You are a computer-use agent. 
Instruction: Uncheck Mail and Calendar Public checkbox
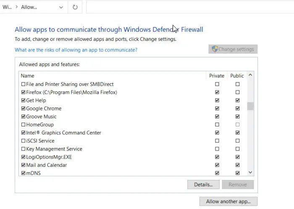[x=238, y=165]
